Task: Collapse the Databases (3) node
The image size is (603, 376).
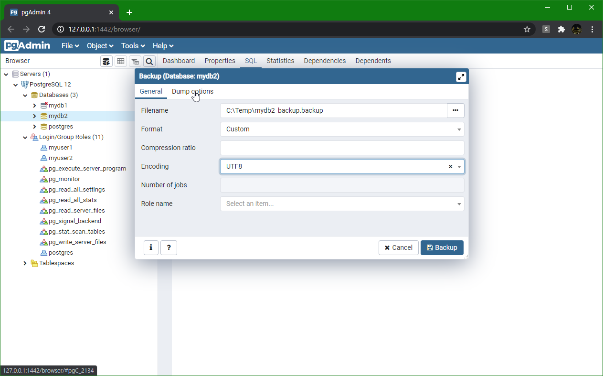Action: (x=25, y=95)
